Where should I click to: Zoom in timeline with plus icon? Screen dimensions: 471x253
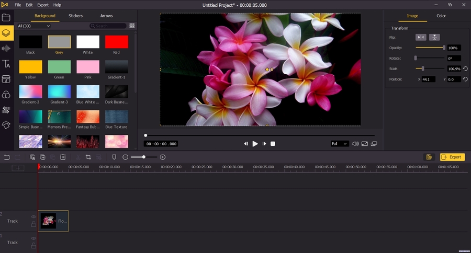pyautogui.click(x=163, y=157)
